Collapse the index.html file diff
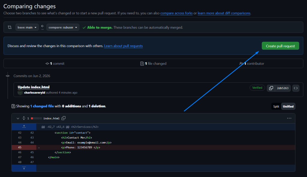Screen dimensions: 307x177 point(18,118)
